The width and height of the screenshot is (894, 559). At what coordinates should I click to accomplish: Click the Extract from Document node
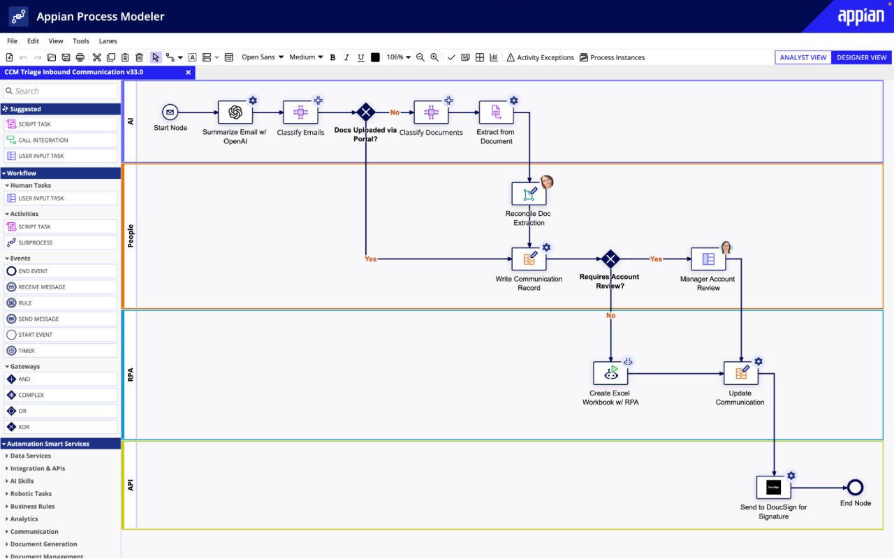point(496,112)
